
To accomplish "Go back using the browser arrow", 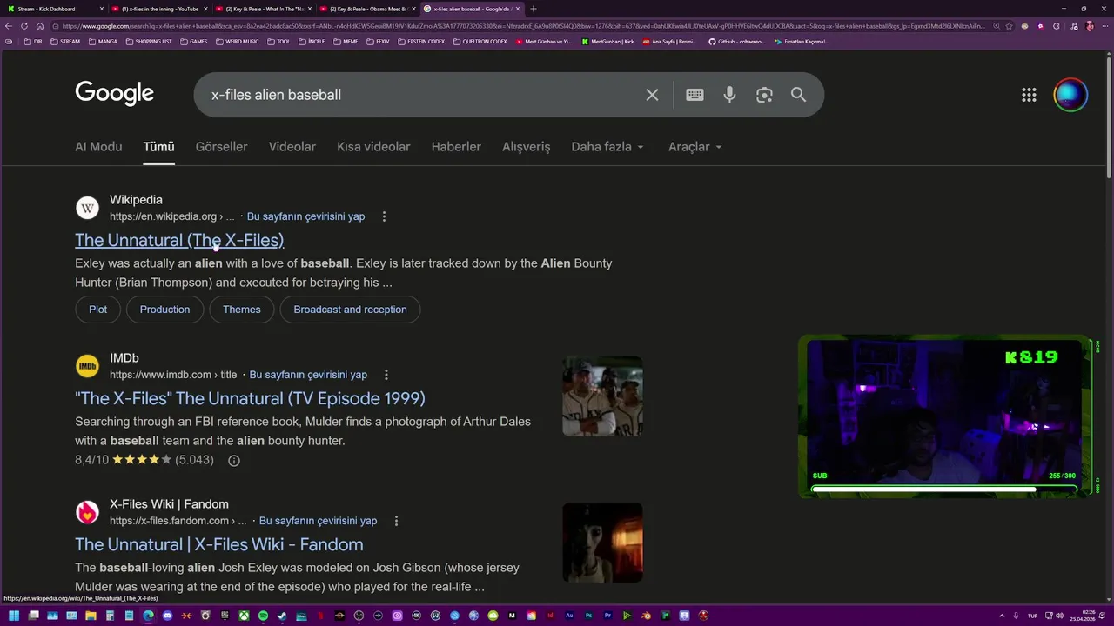I will (9, 26).
